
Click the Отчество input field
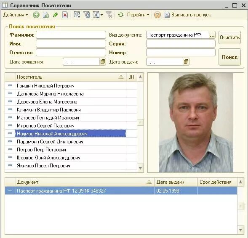pyautogui.click(x=71, y=53)
